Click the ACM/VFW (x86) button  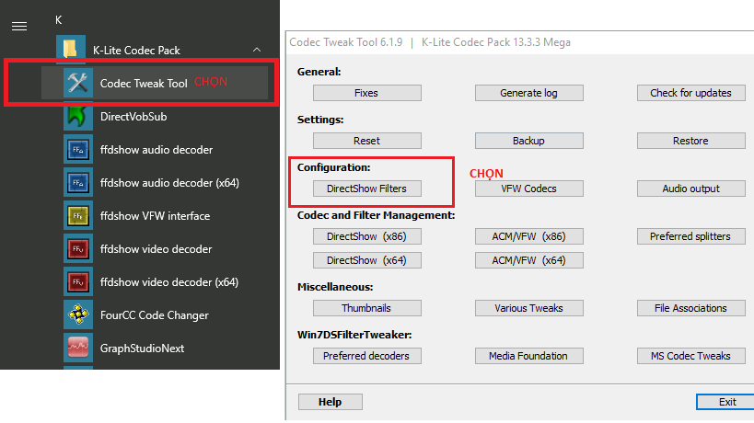click(529, 236)
